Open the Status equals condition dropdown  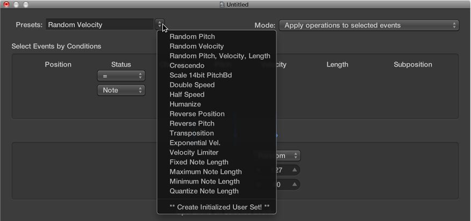[x=121, y=76]
